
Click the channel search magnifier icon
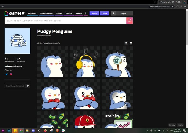28,86
